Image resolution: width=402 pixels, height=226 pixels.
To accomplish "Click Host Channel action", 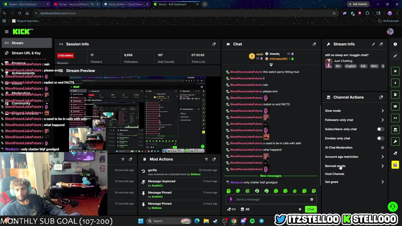I will click(x=334, y=174).
